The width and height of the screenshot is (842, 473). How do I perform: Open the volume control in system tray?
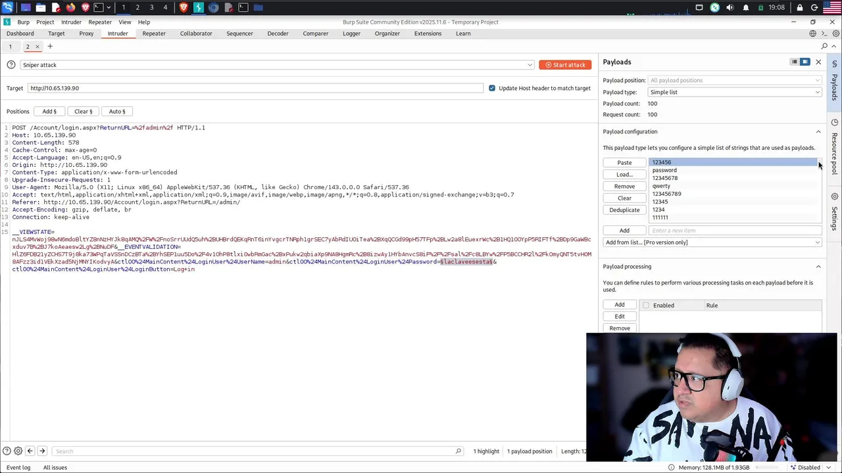tap(730, 7)
